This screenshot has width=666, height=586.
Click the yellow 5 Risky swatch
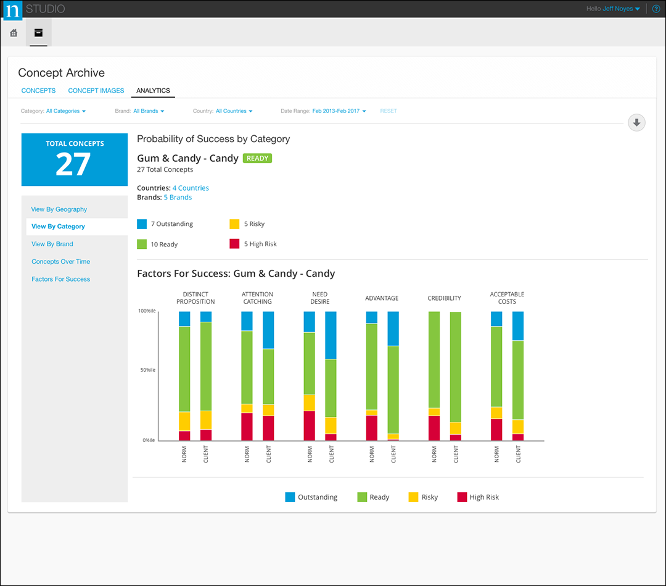pyautogui.click(x=234, y=224)
